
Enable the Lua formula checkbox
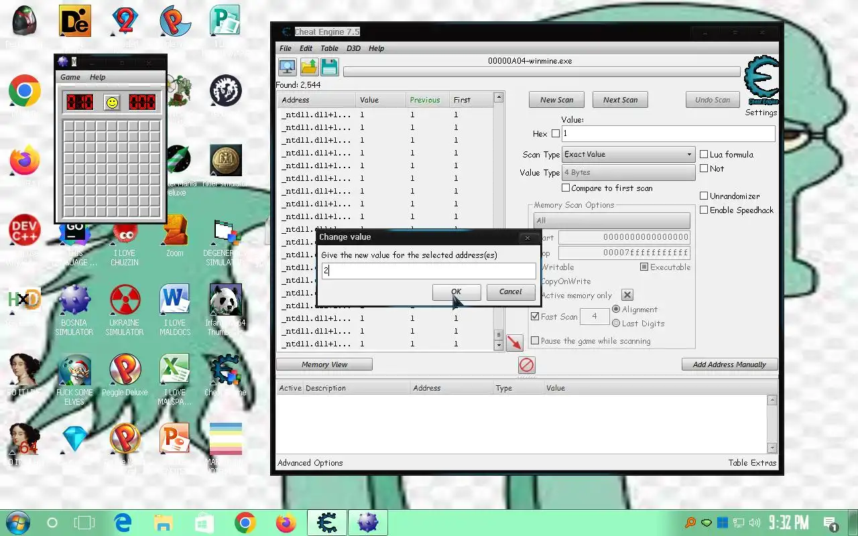[704, 154]
